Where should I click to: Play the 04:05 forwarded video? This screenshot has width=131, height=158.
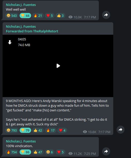tap(58, 66)
